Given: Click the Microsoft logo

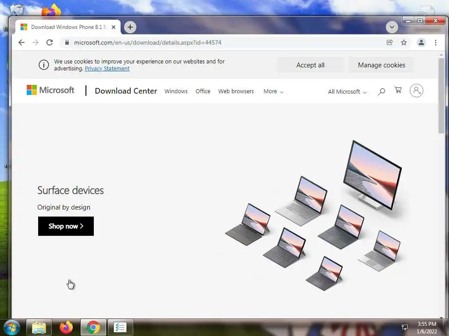Looking at the screenshot, I should pyautogui.click(x=50, y=90).
